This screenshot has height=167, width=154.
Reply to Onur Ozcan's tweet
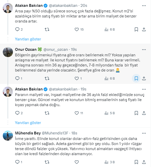click(x=18, y=79)
